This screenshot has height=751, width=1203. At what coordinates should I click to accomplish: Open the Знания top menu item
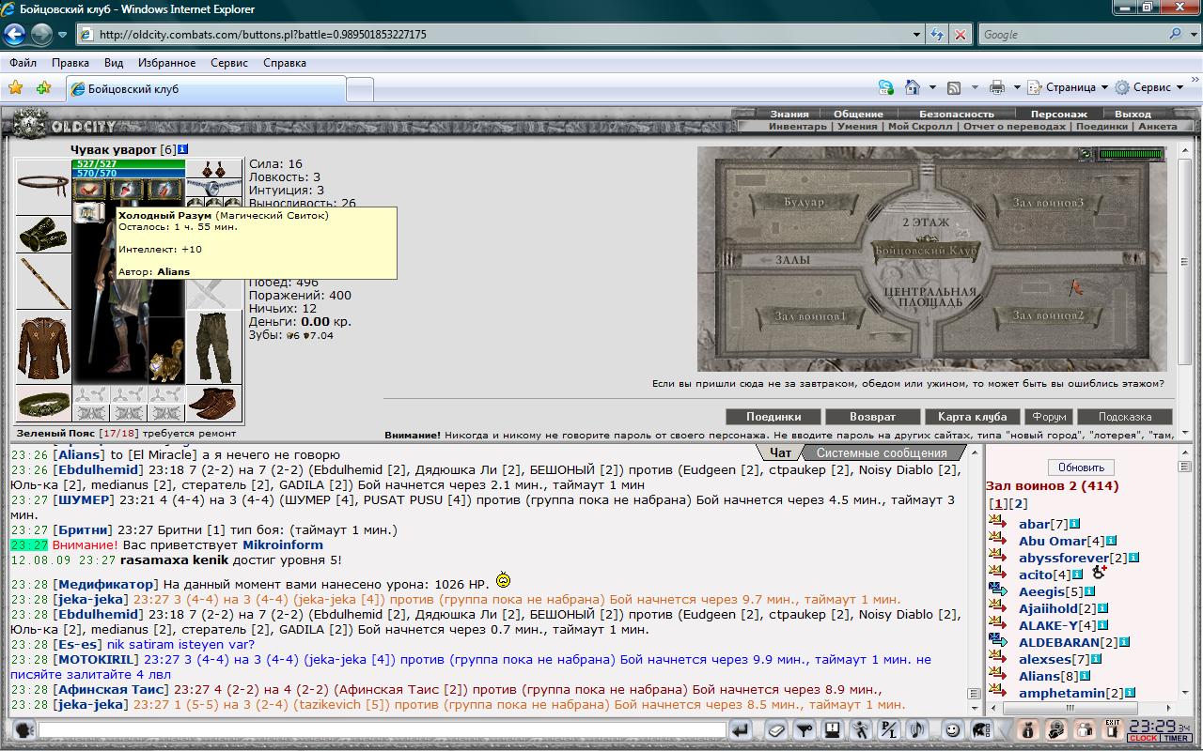tap(789, 114)
